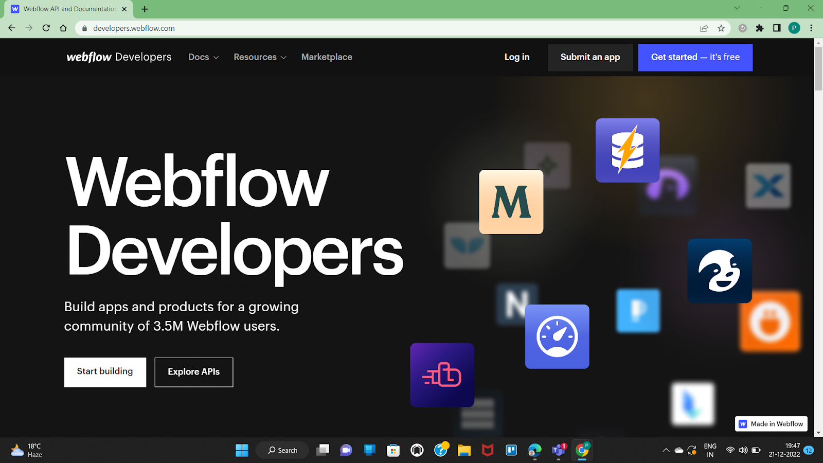Click the Start building button
The image size is (823, 463).
pos(105,372)
